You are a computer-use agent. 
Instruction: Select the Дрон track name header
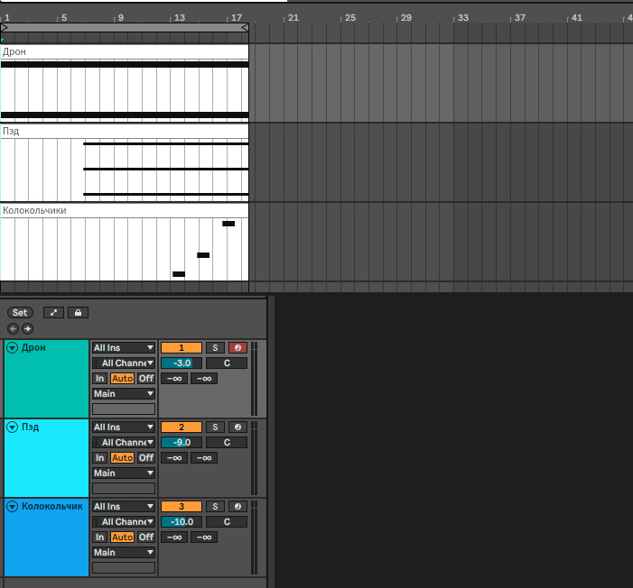click(46, 379)
